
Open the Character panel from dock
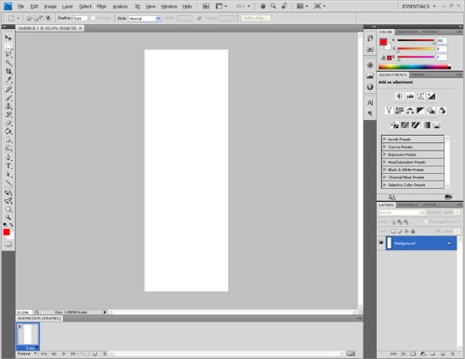click(x=370, y=102)
